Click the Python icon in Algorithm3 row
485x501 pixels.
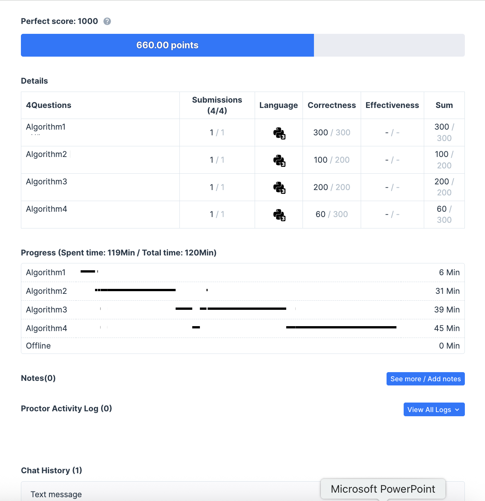tap(279, 187)
